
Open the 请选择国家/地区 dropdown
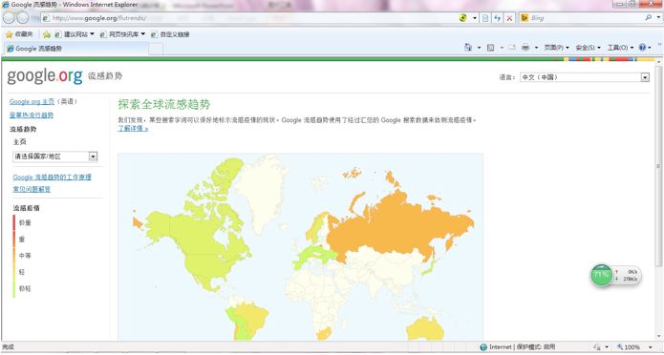coord(55,157)
